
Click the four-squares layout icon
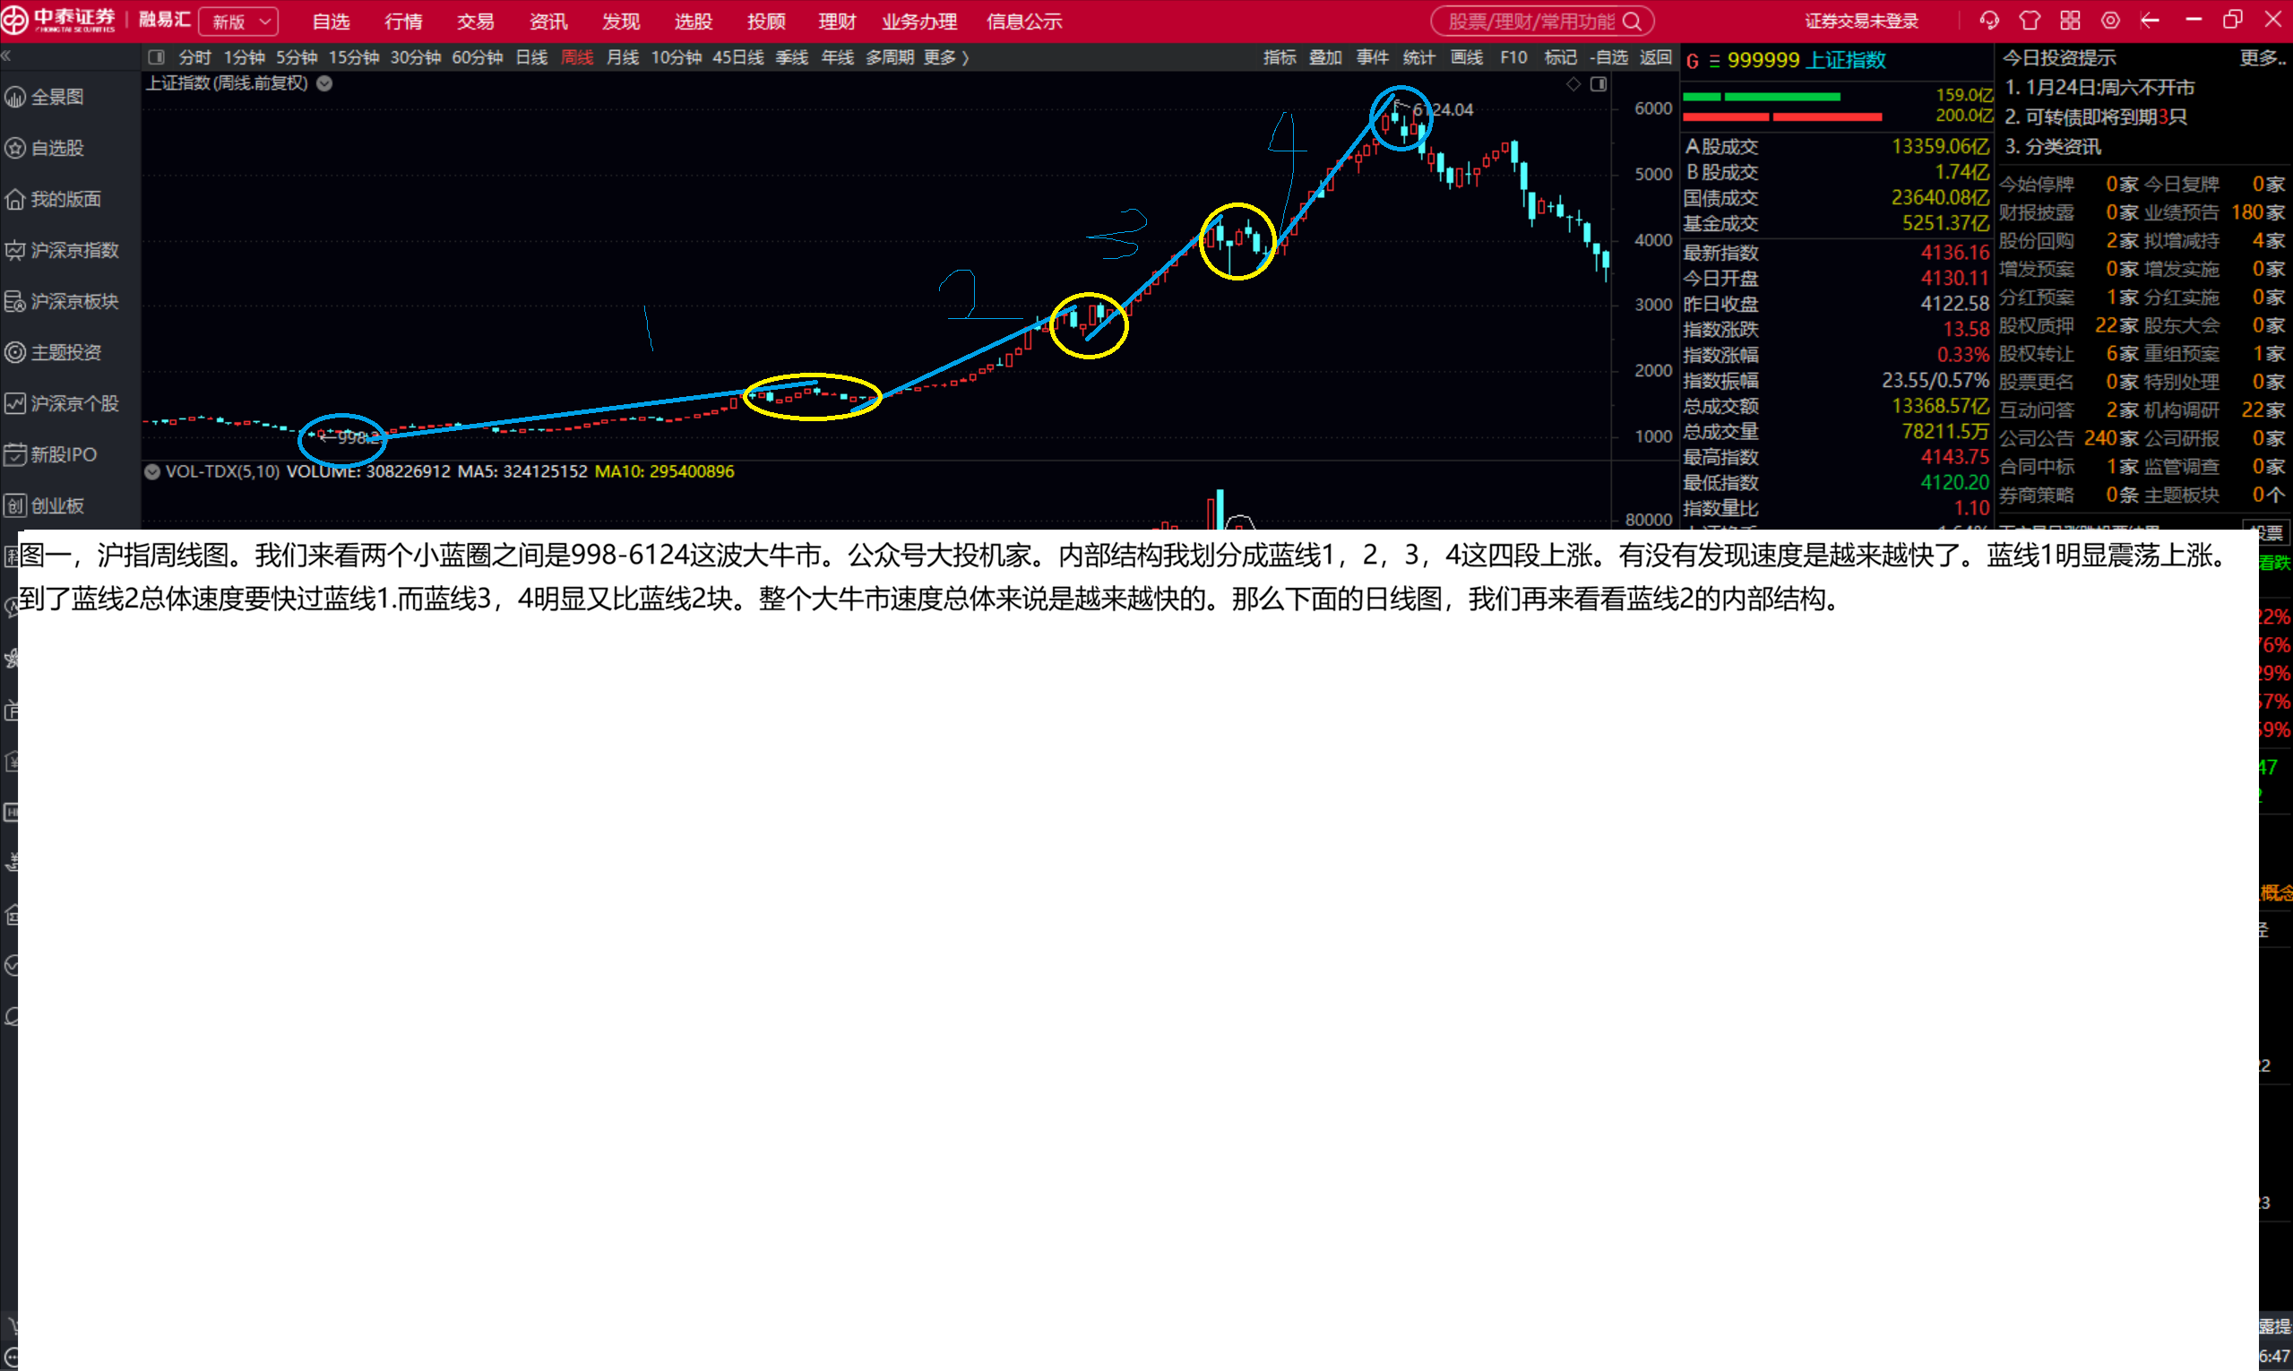pyautogui.click(x=2071, y=21)
